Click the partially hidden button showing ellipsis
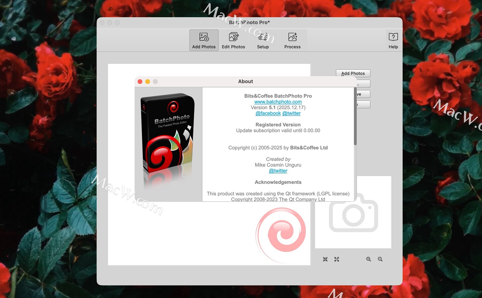The image size is (482, 298). tap(363, 84)
